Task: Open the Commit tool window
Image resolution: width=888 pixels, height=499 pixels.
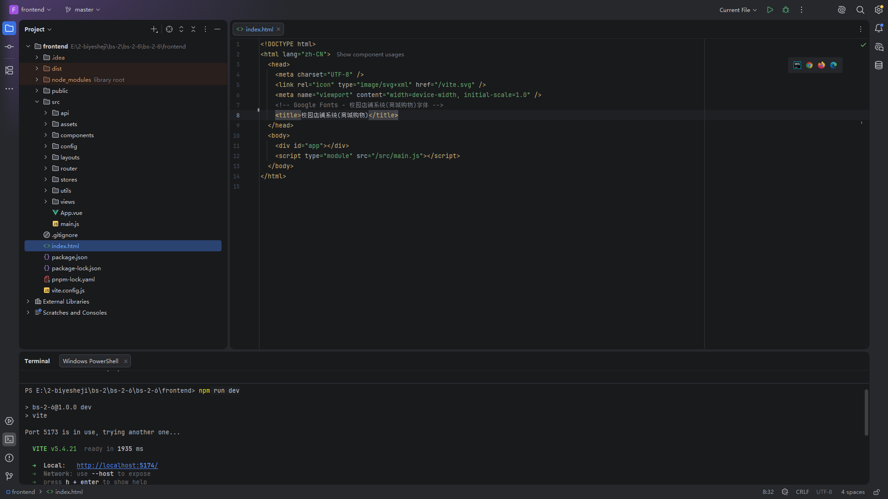Action: pyautogui.click(x=9, y=47)
